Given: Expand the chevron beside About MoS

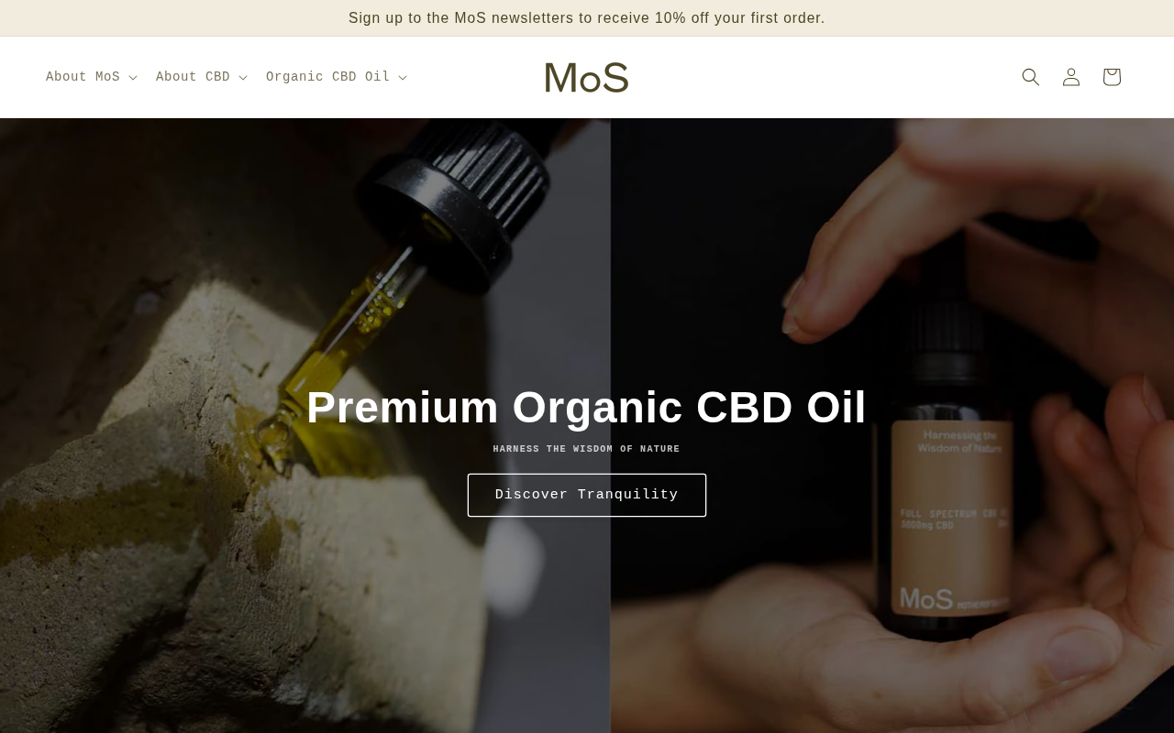Looking at the screenshot, I should tap(133, 78).
